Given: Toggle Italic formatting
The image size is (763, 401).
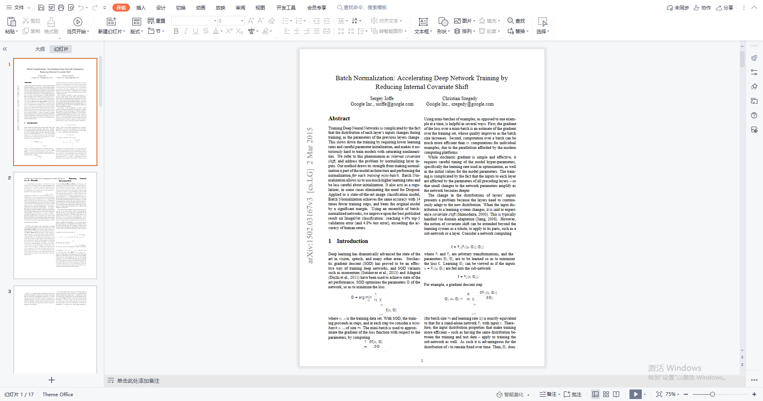Looking at the screenshot, I should [x=186, y=31].
